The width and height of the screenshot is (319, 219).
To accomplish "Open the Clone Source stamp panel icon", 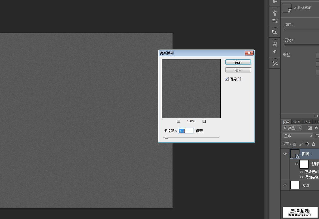I will pyautogui.click(x=275, y=32).
